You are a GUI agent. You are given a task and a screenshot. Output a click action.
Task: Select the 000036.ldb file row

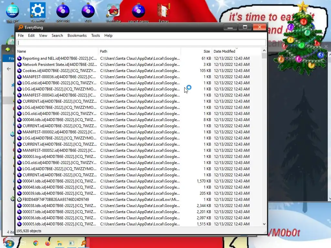[139, 218]
